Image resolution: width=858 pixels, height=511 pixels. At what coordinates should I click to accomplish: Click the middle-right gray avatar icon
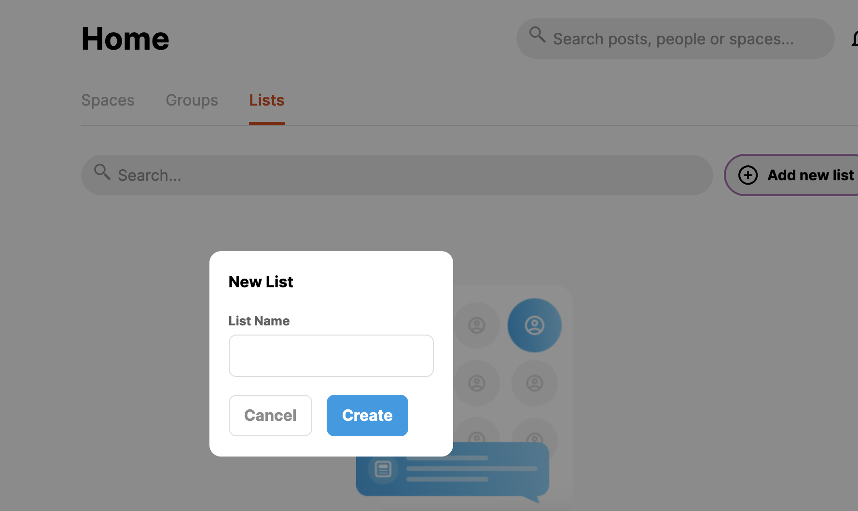(x=534, y=383)
